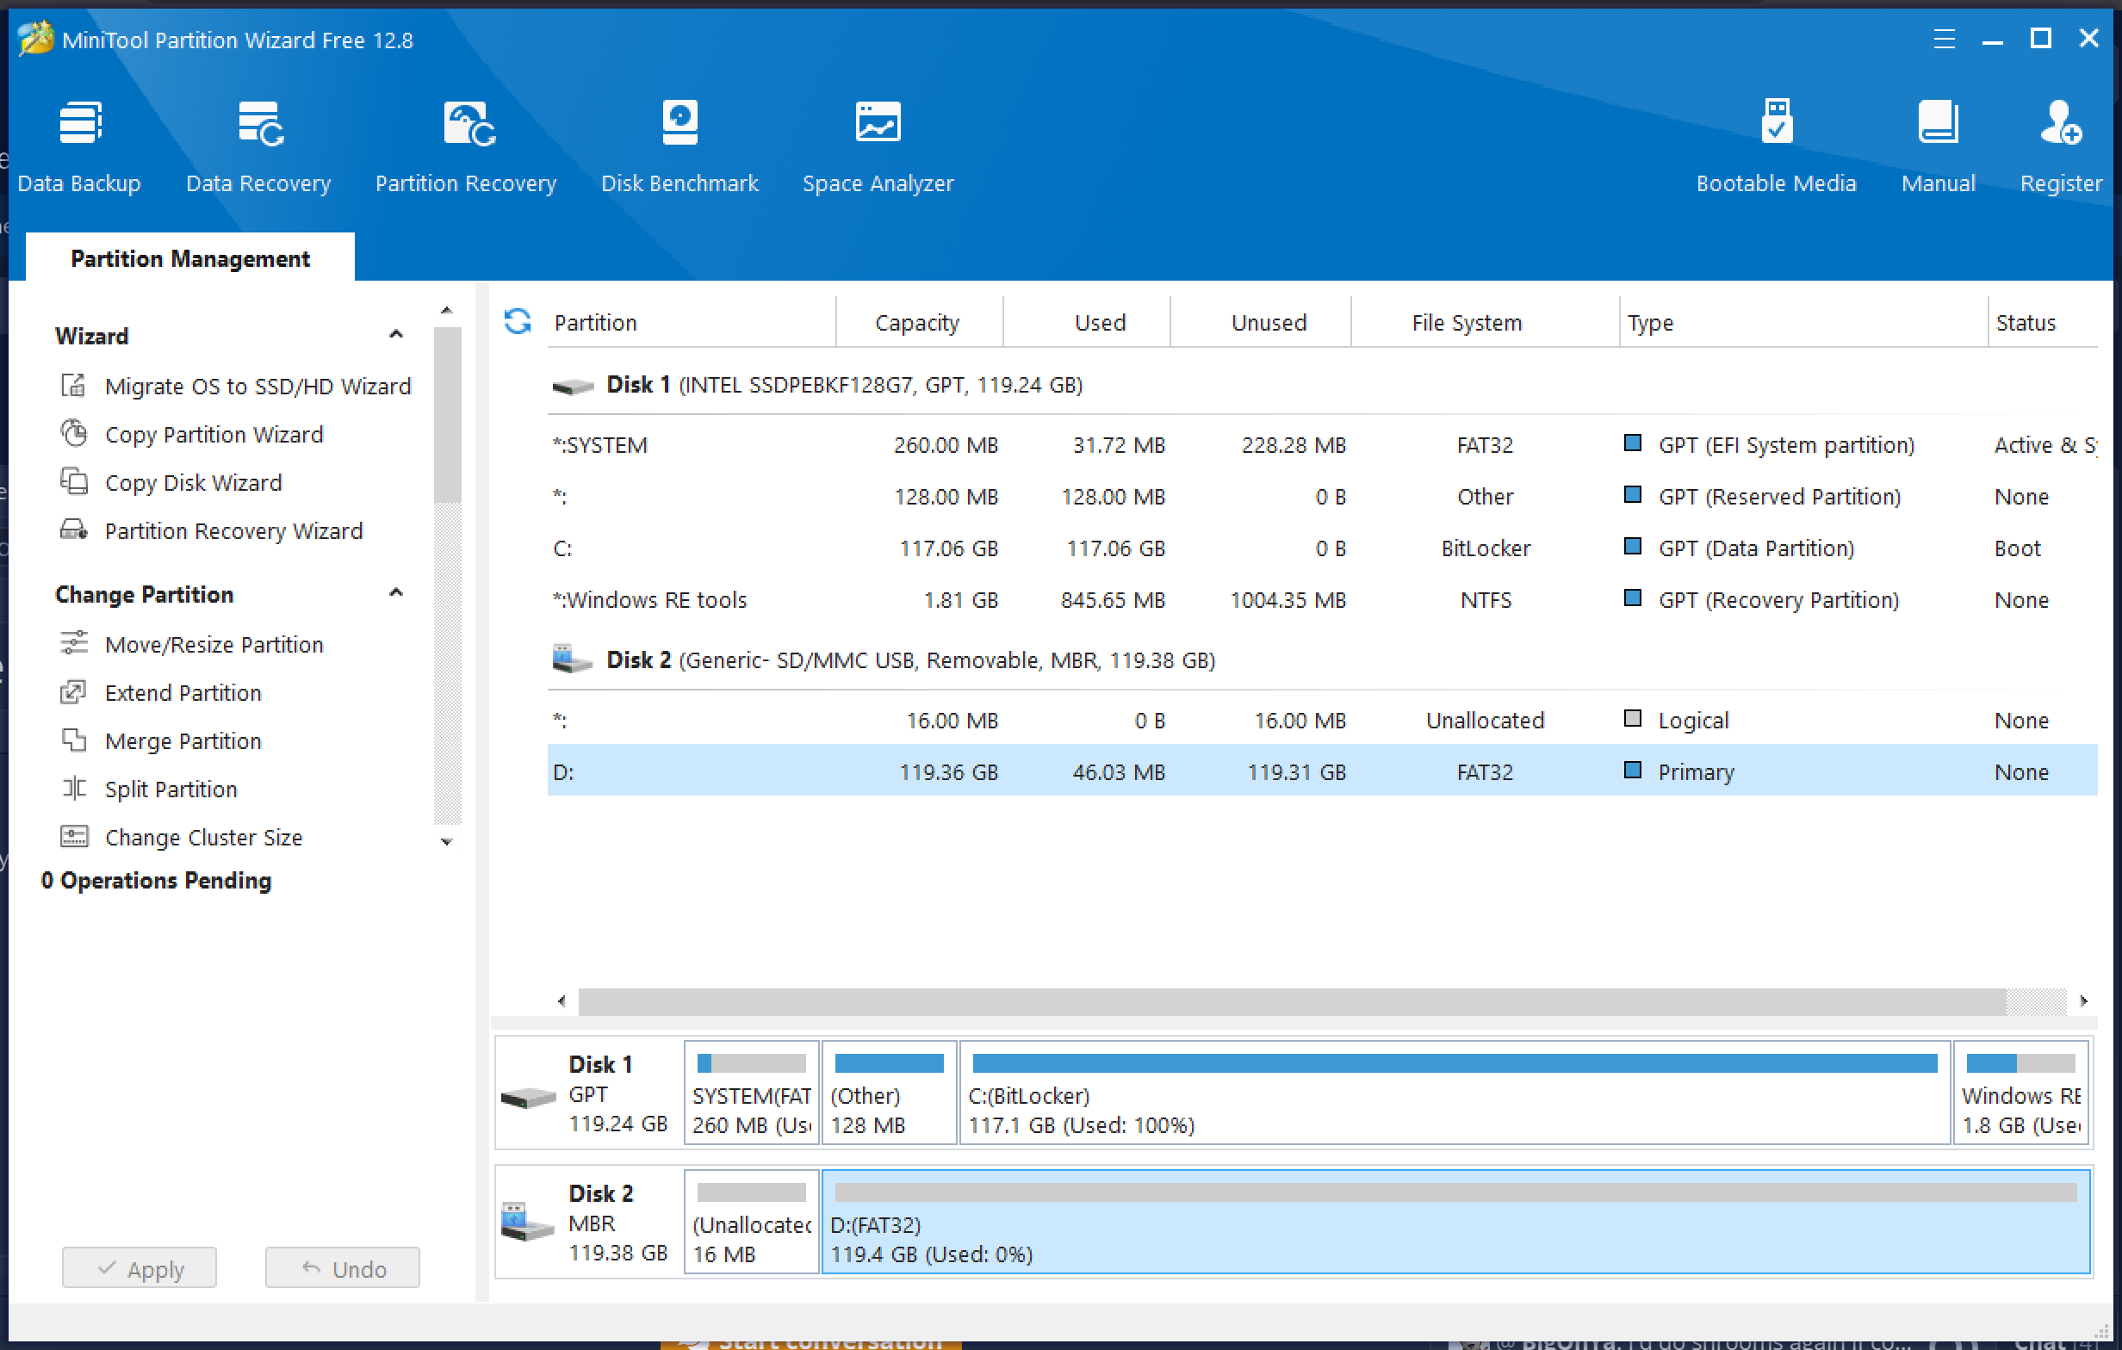Collapse the Wizard section
Screen dimensions: 2122x1350
[395, 335]
